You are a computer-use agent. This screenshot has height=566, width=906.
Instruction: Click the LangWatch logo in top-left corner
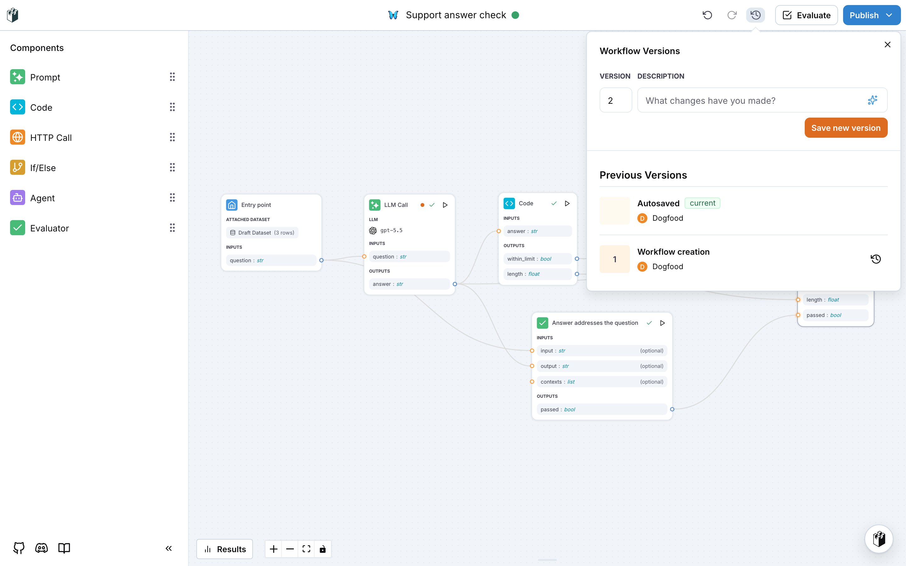(x=13, y=15)
